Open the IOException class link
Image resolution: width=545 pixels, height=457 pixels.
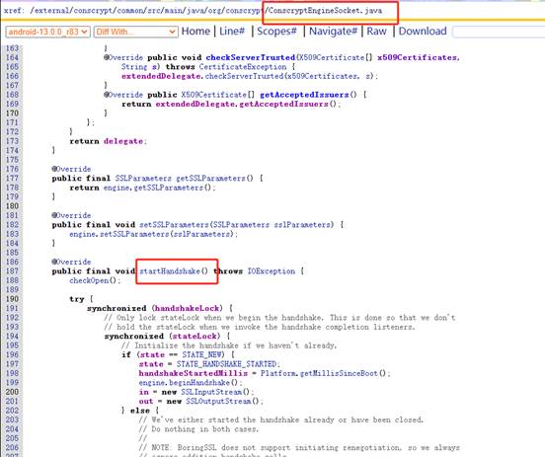(x=272, y=271)
